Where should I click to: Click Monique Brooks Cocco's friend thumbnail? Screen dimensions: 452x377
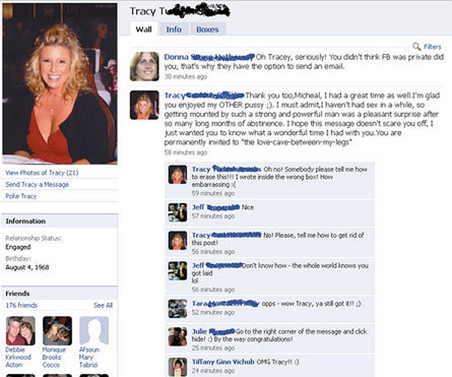point(57,331)
